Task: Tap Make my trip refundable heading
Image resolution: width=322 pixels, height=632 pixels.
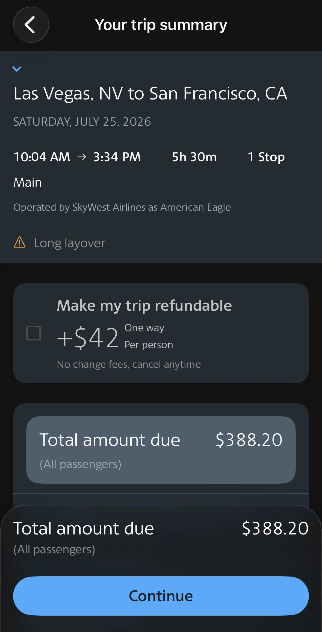Action: [x=144, y=305]
